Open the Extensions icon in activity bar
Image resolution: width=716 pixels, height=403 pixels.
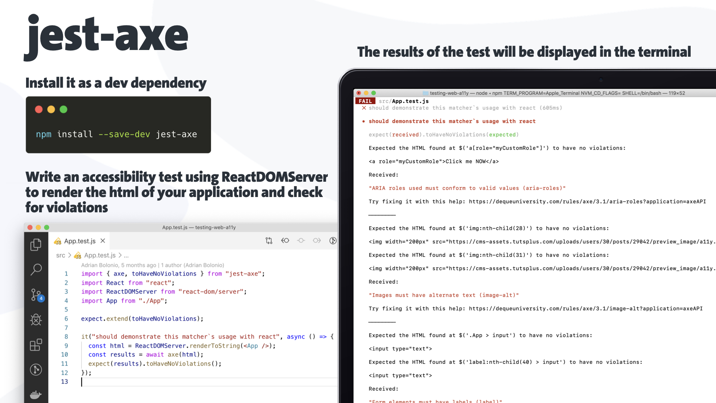(36, 345)
